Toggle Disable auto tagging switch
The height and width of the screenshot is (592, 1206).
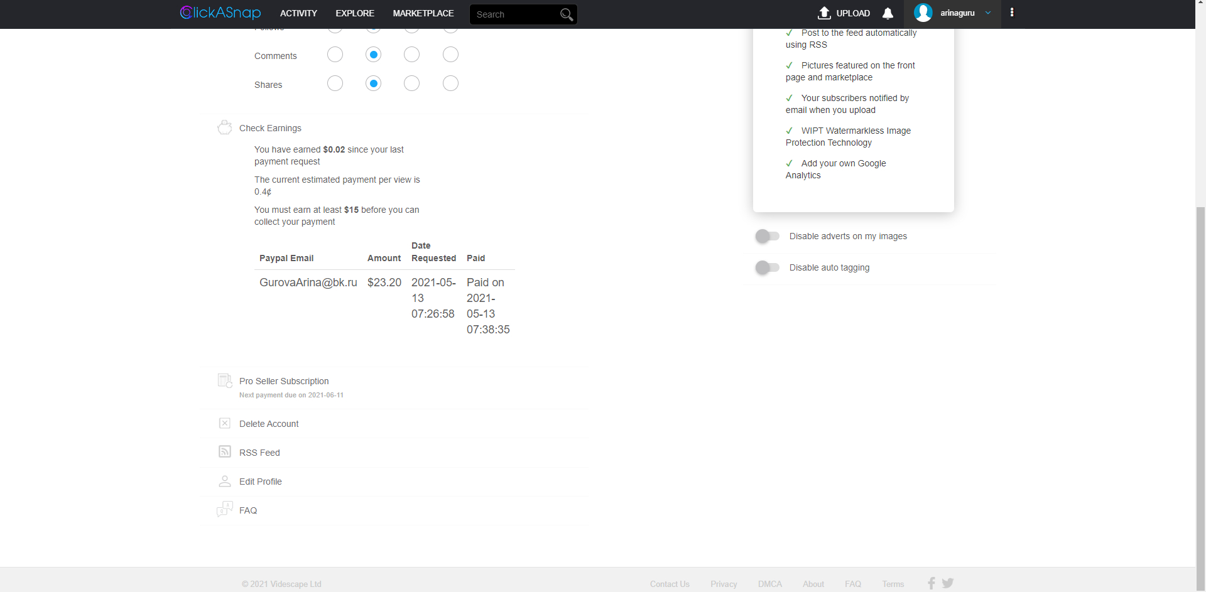click(767, 267)
